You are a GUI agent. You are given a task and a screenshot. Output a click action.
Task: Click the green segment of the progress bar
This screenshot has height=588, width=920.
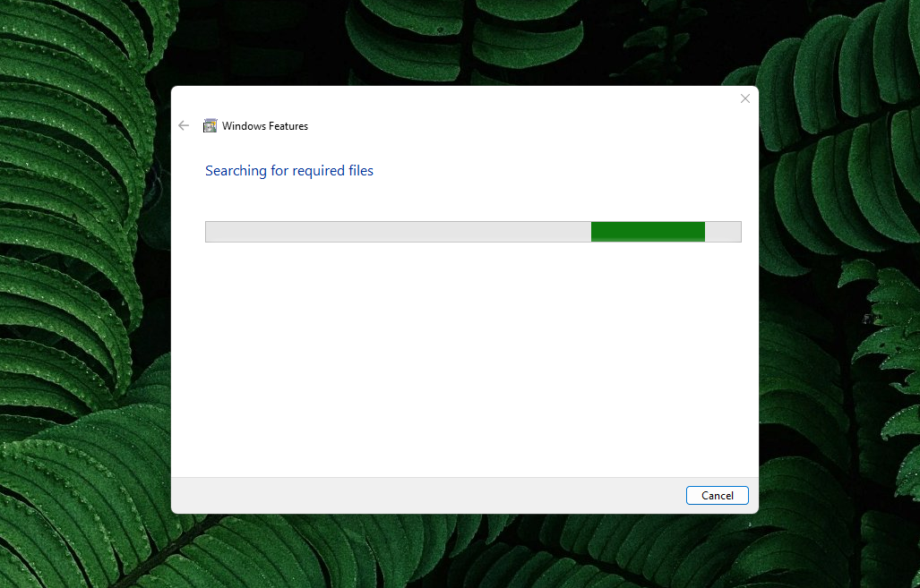[x=648, y=232]
